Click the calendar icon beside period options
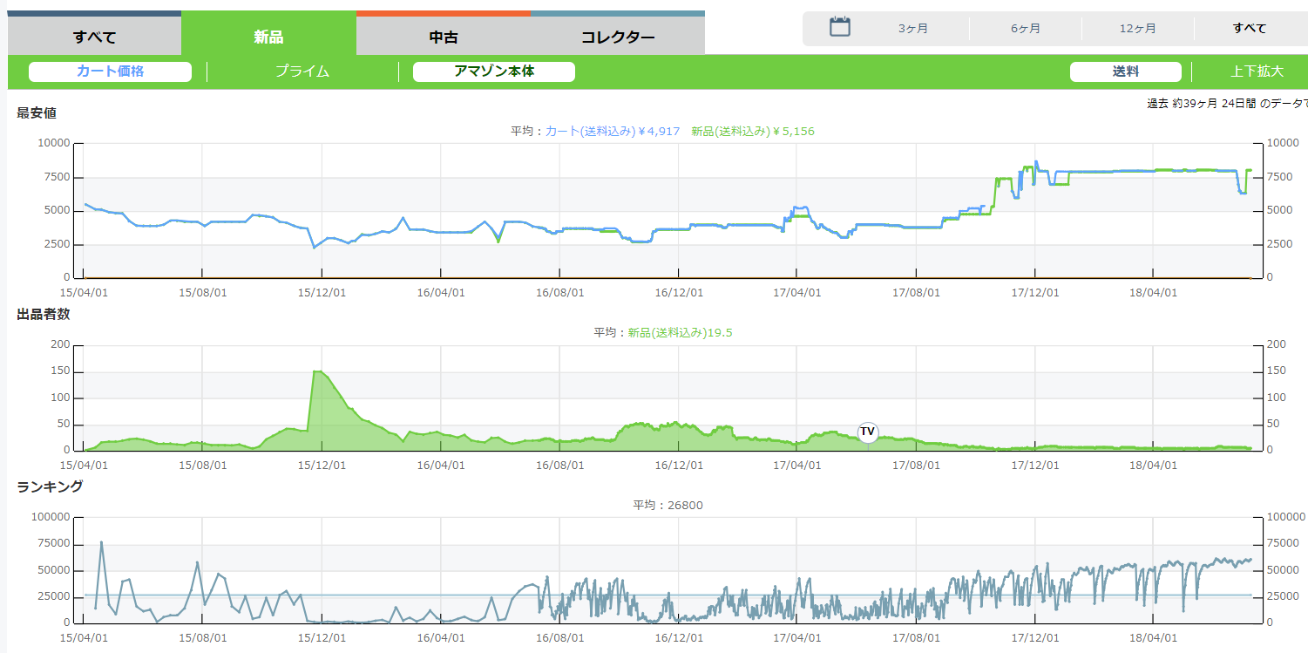1308x653 pixels. pyautogui.click(x=839, y=27)
